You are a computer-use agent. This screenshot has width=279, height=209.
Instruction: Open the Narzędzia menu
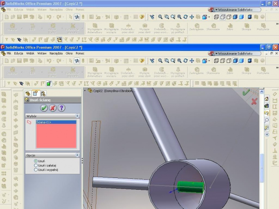(56, 53)
